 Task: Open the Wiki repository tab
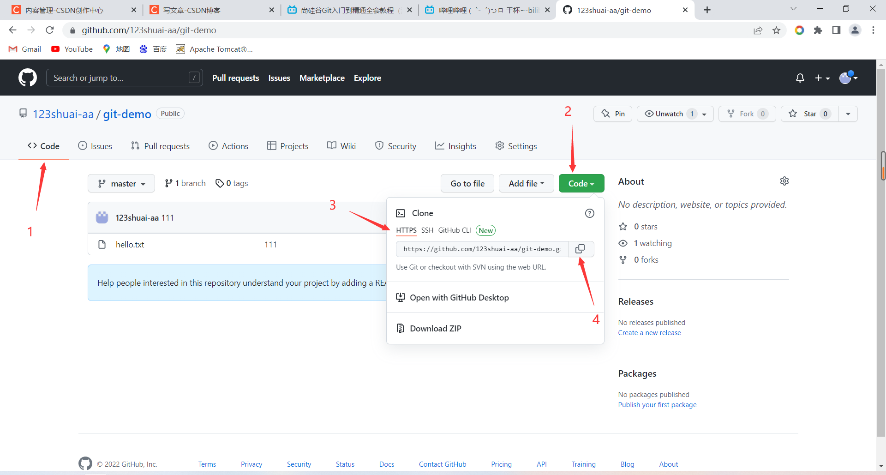[341, 146]
